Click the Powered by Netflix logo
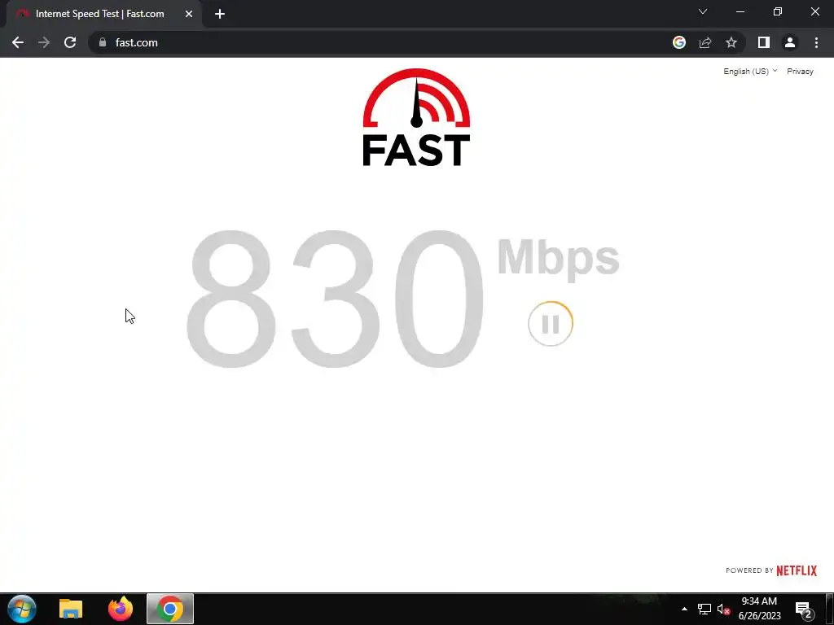The image size is (834, 625). 771,570
